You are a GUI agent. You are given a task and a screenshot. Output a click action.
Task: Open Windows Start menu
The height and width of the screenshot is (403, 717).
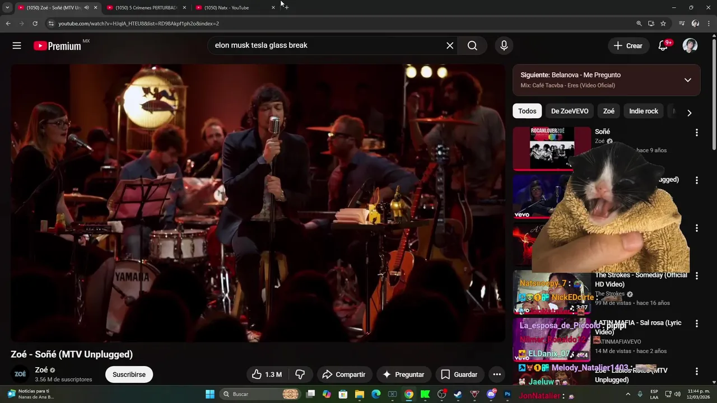(x=210, y=394)
